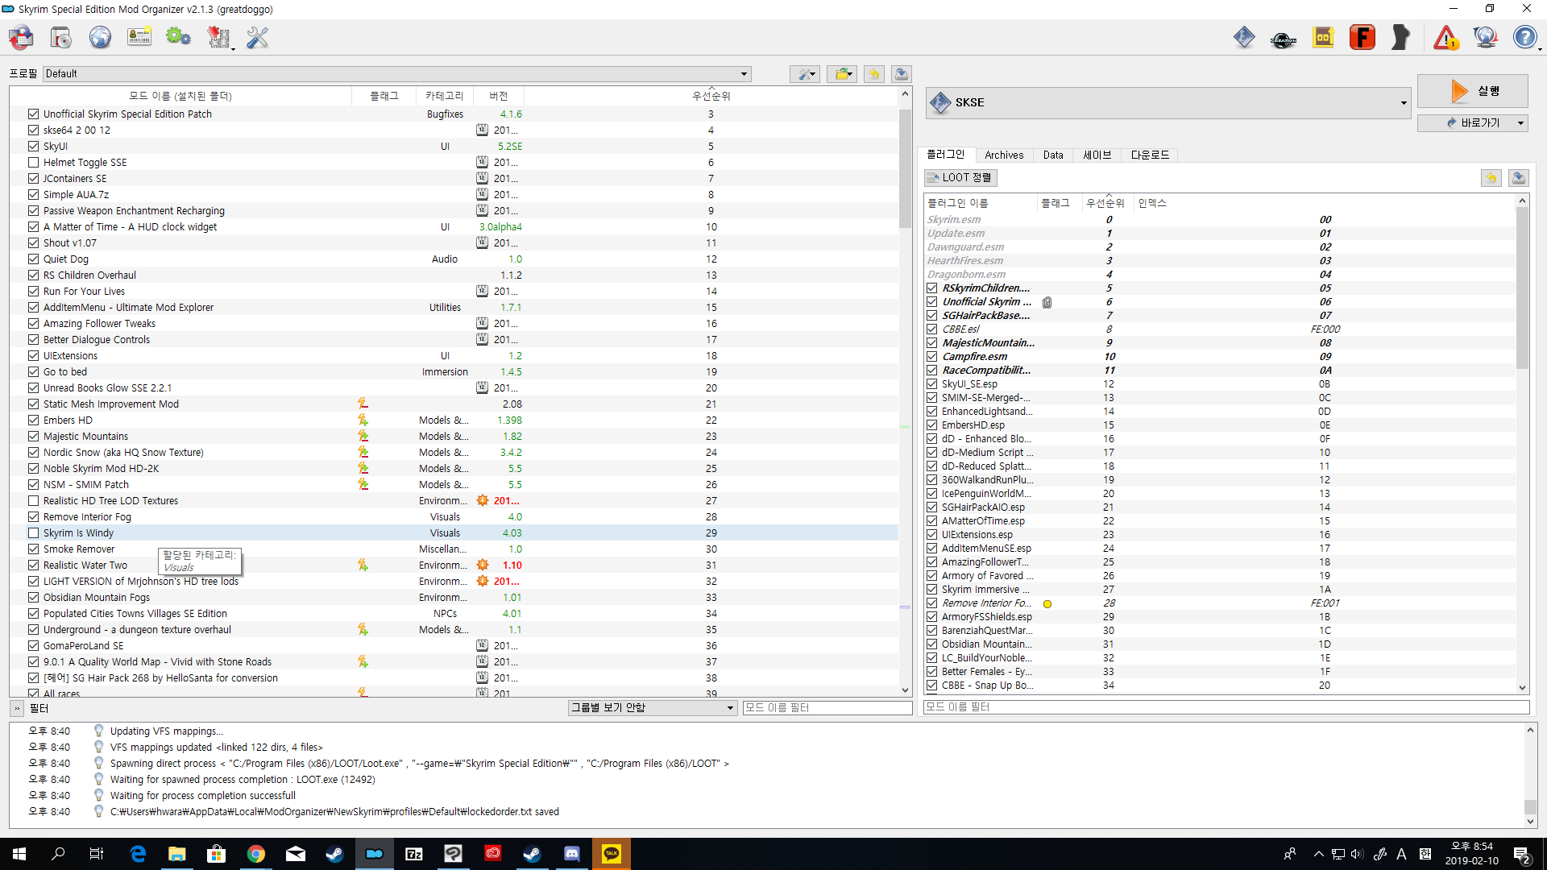1547x870 pixels.
Task: Disable the CBBE.esl plugin checkbox
Action: (x=932, y=329)
